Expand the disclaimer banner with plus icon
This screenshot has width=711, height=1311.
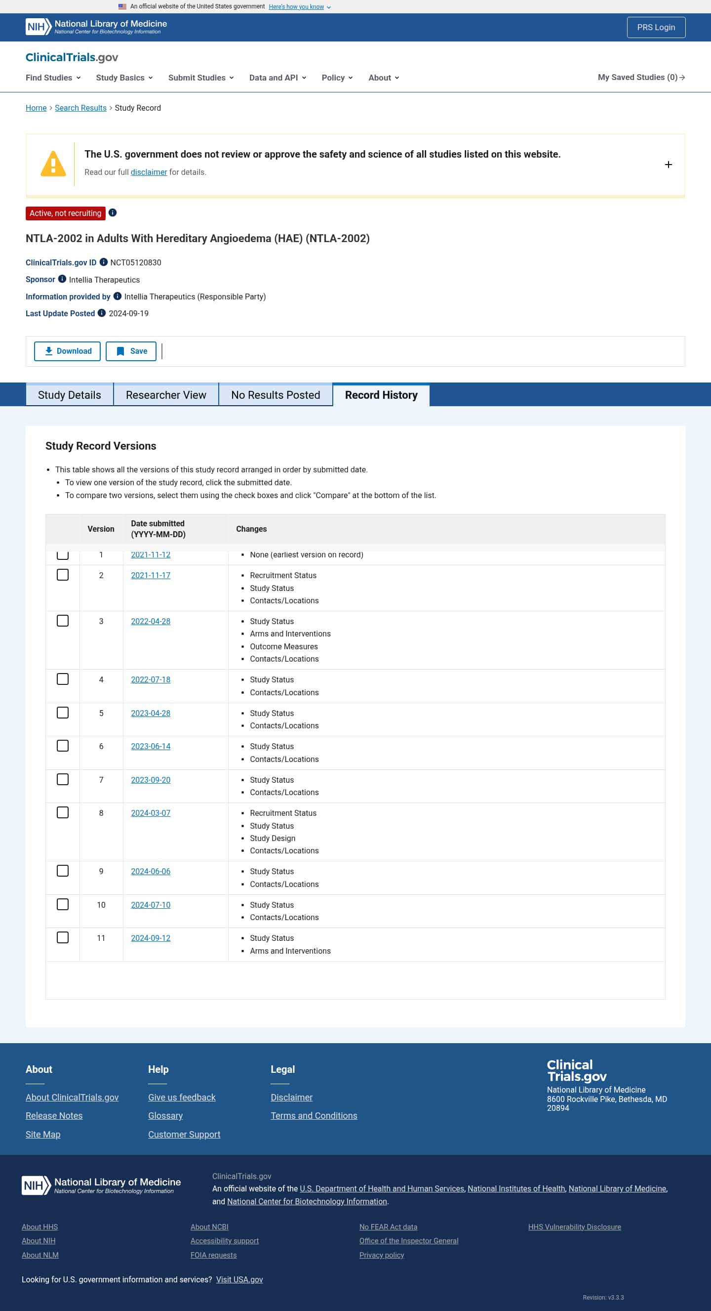pyautogui.click(x=668, y=165)
